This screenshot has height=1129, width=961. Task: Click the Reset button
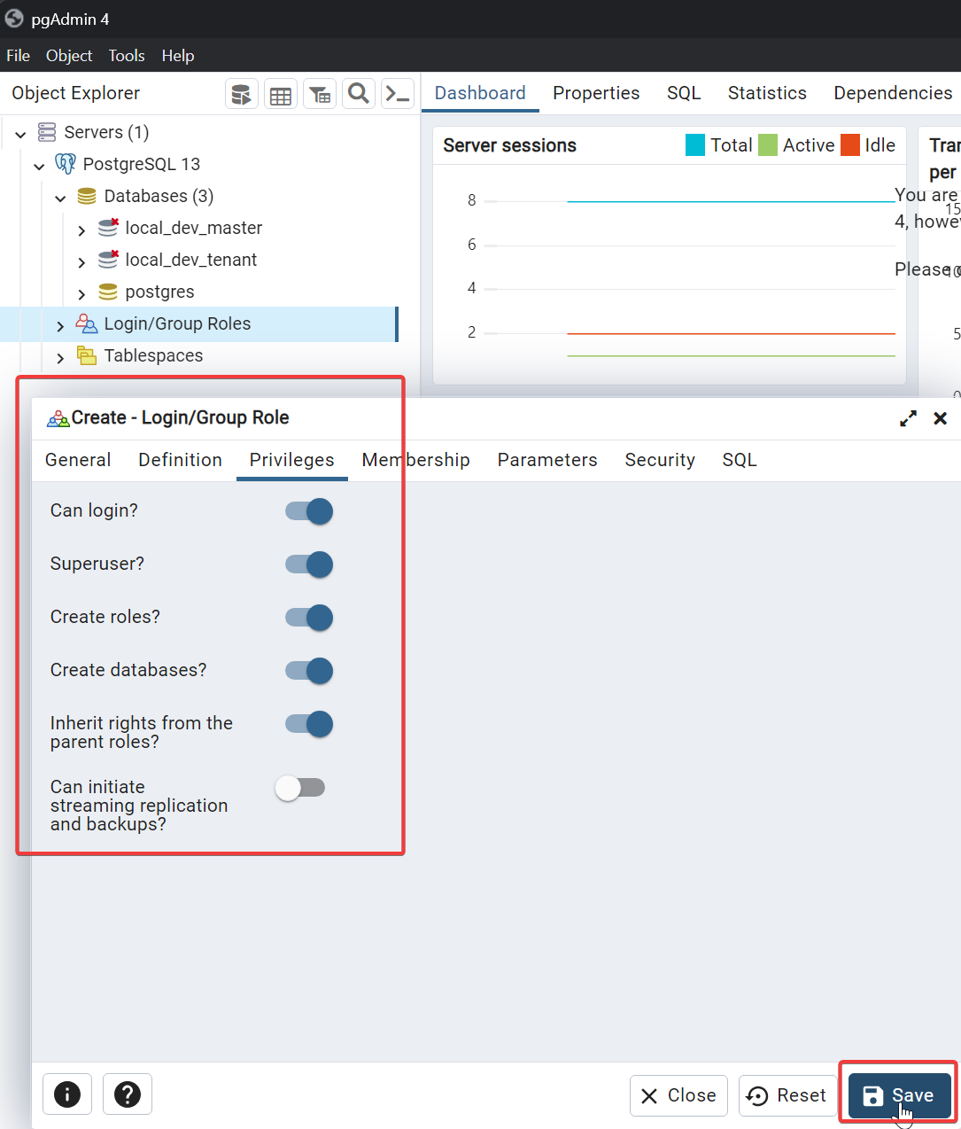(x=787, y=1095)
